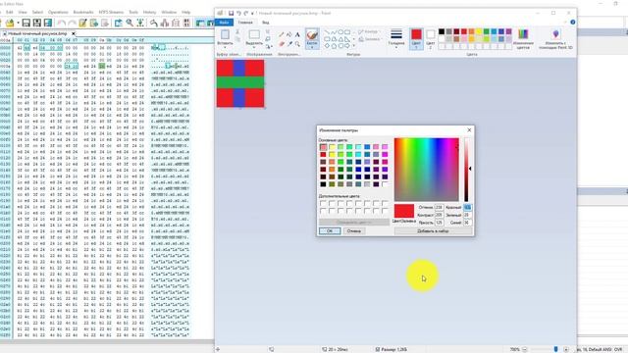The width and height of the screenshot is (628, 353).
Task: Open the View menu in the hex editor
Action: [23, 13]
